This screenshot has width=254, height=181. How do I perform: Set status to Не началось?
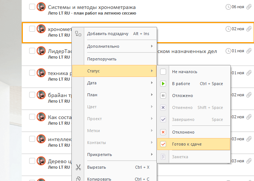(193, 72)
